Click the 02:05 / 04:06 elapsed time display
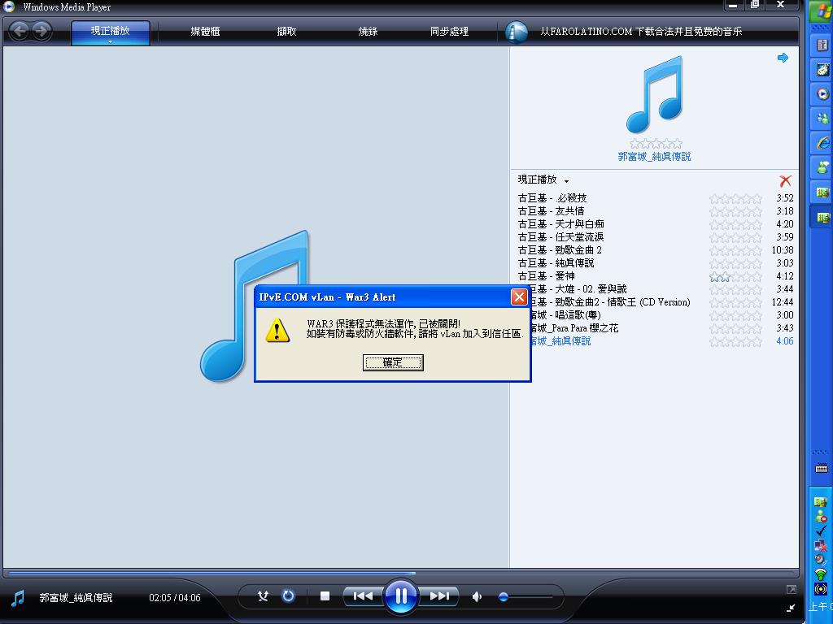833x624 pixels. coord(175,598)
